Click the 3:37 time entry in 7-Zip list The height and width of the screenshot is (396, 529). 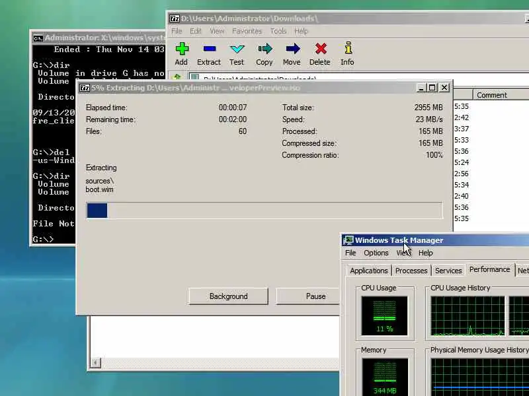click(462, 129)
